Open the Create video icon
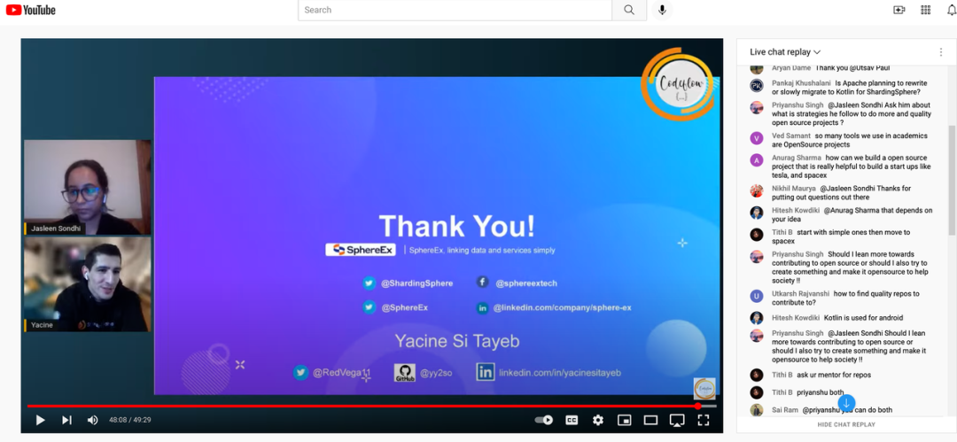 899,10
